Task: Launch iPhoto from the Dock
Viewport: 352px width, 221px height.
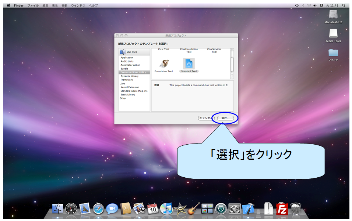Action: pos(139,209)
